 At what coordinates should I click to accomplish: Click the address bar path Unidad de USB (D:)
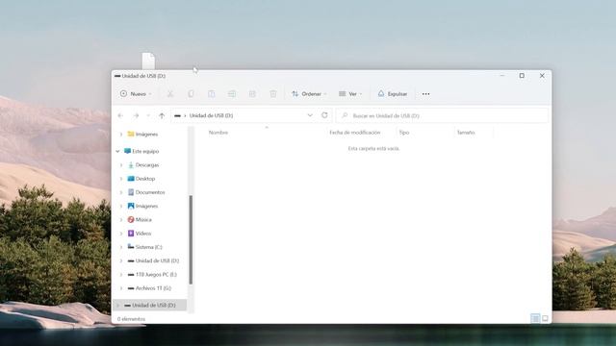[212, 115]
